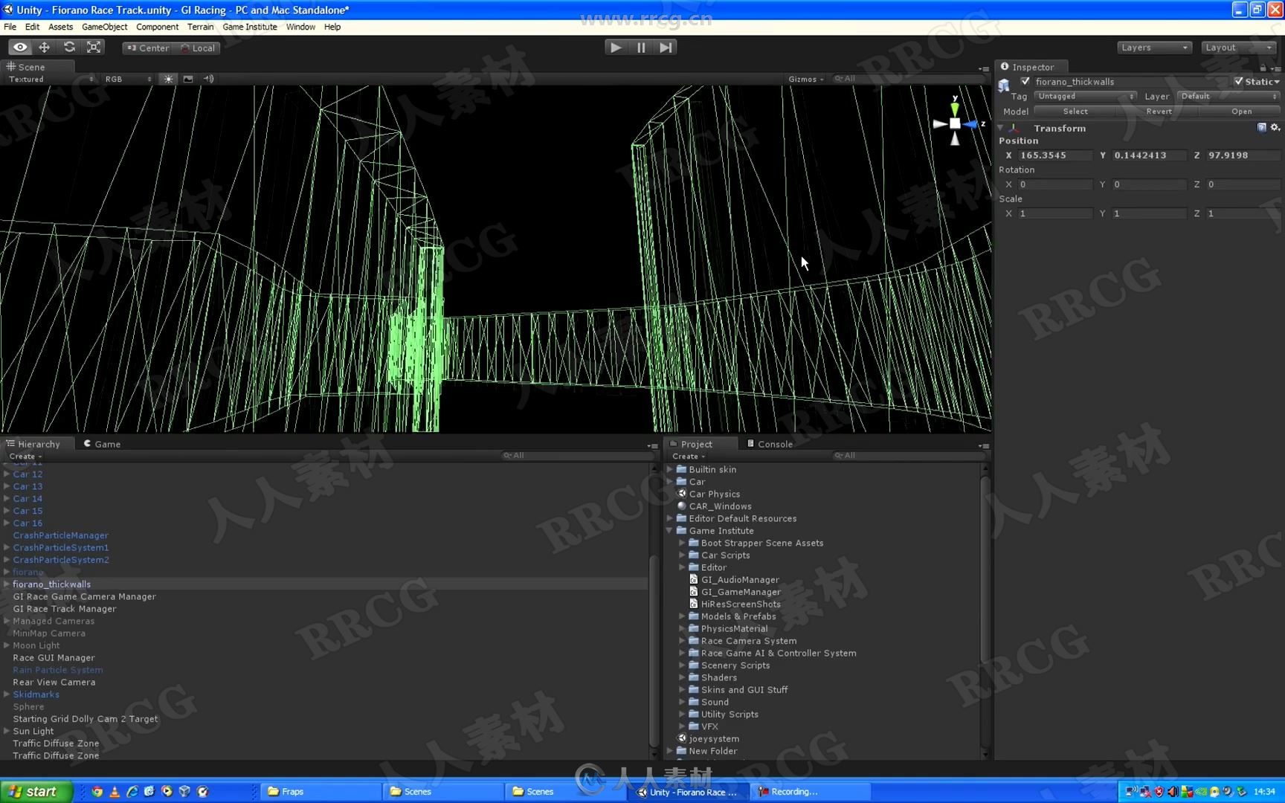Open RGB render mode dropdown

[x=128, y=79]
